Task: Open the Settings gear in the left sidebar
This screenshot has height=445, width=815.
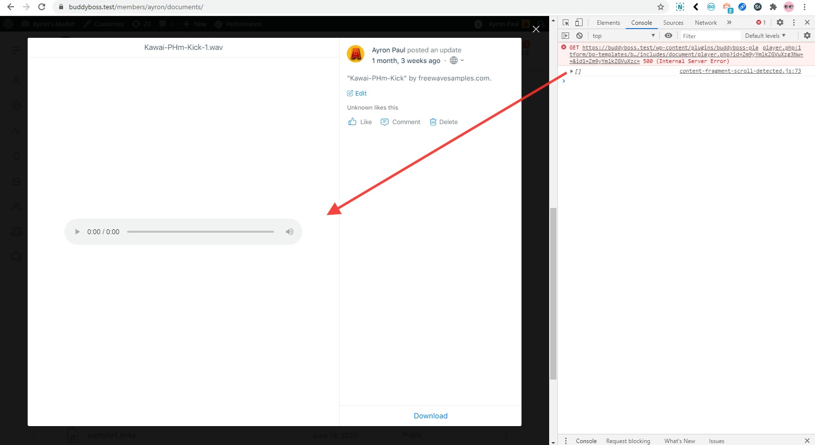Action: pos(16,106)
